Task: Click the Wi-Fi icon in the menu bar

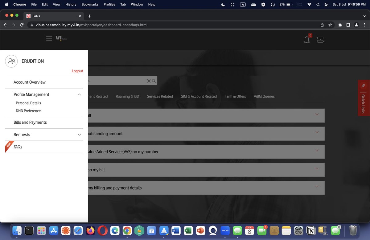Action: pyautogui.click(x=309, y=5)
